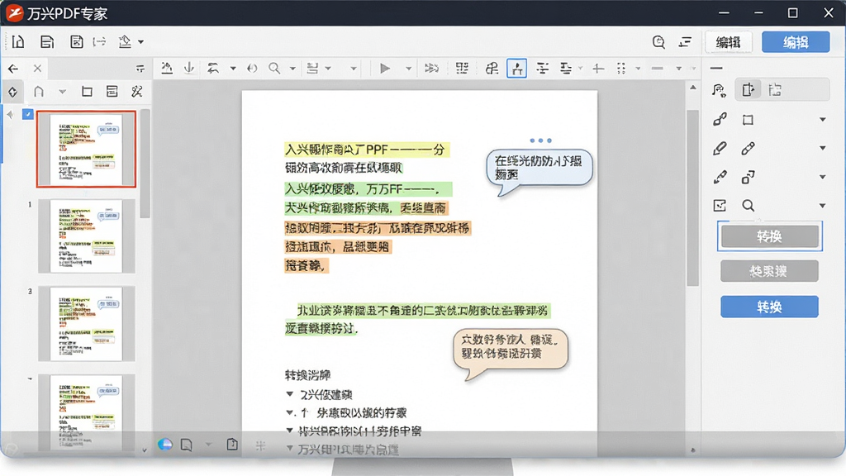Expand dropdown arrow on the link tools row

pos(822,120)
